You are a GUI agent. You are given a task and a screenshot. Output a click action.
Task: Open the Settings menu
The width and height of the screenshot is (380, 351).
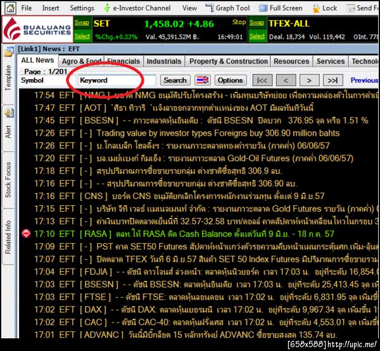pyautogui.click(x=82, y=8)
